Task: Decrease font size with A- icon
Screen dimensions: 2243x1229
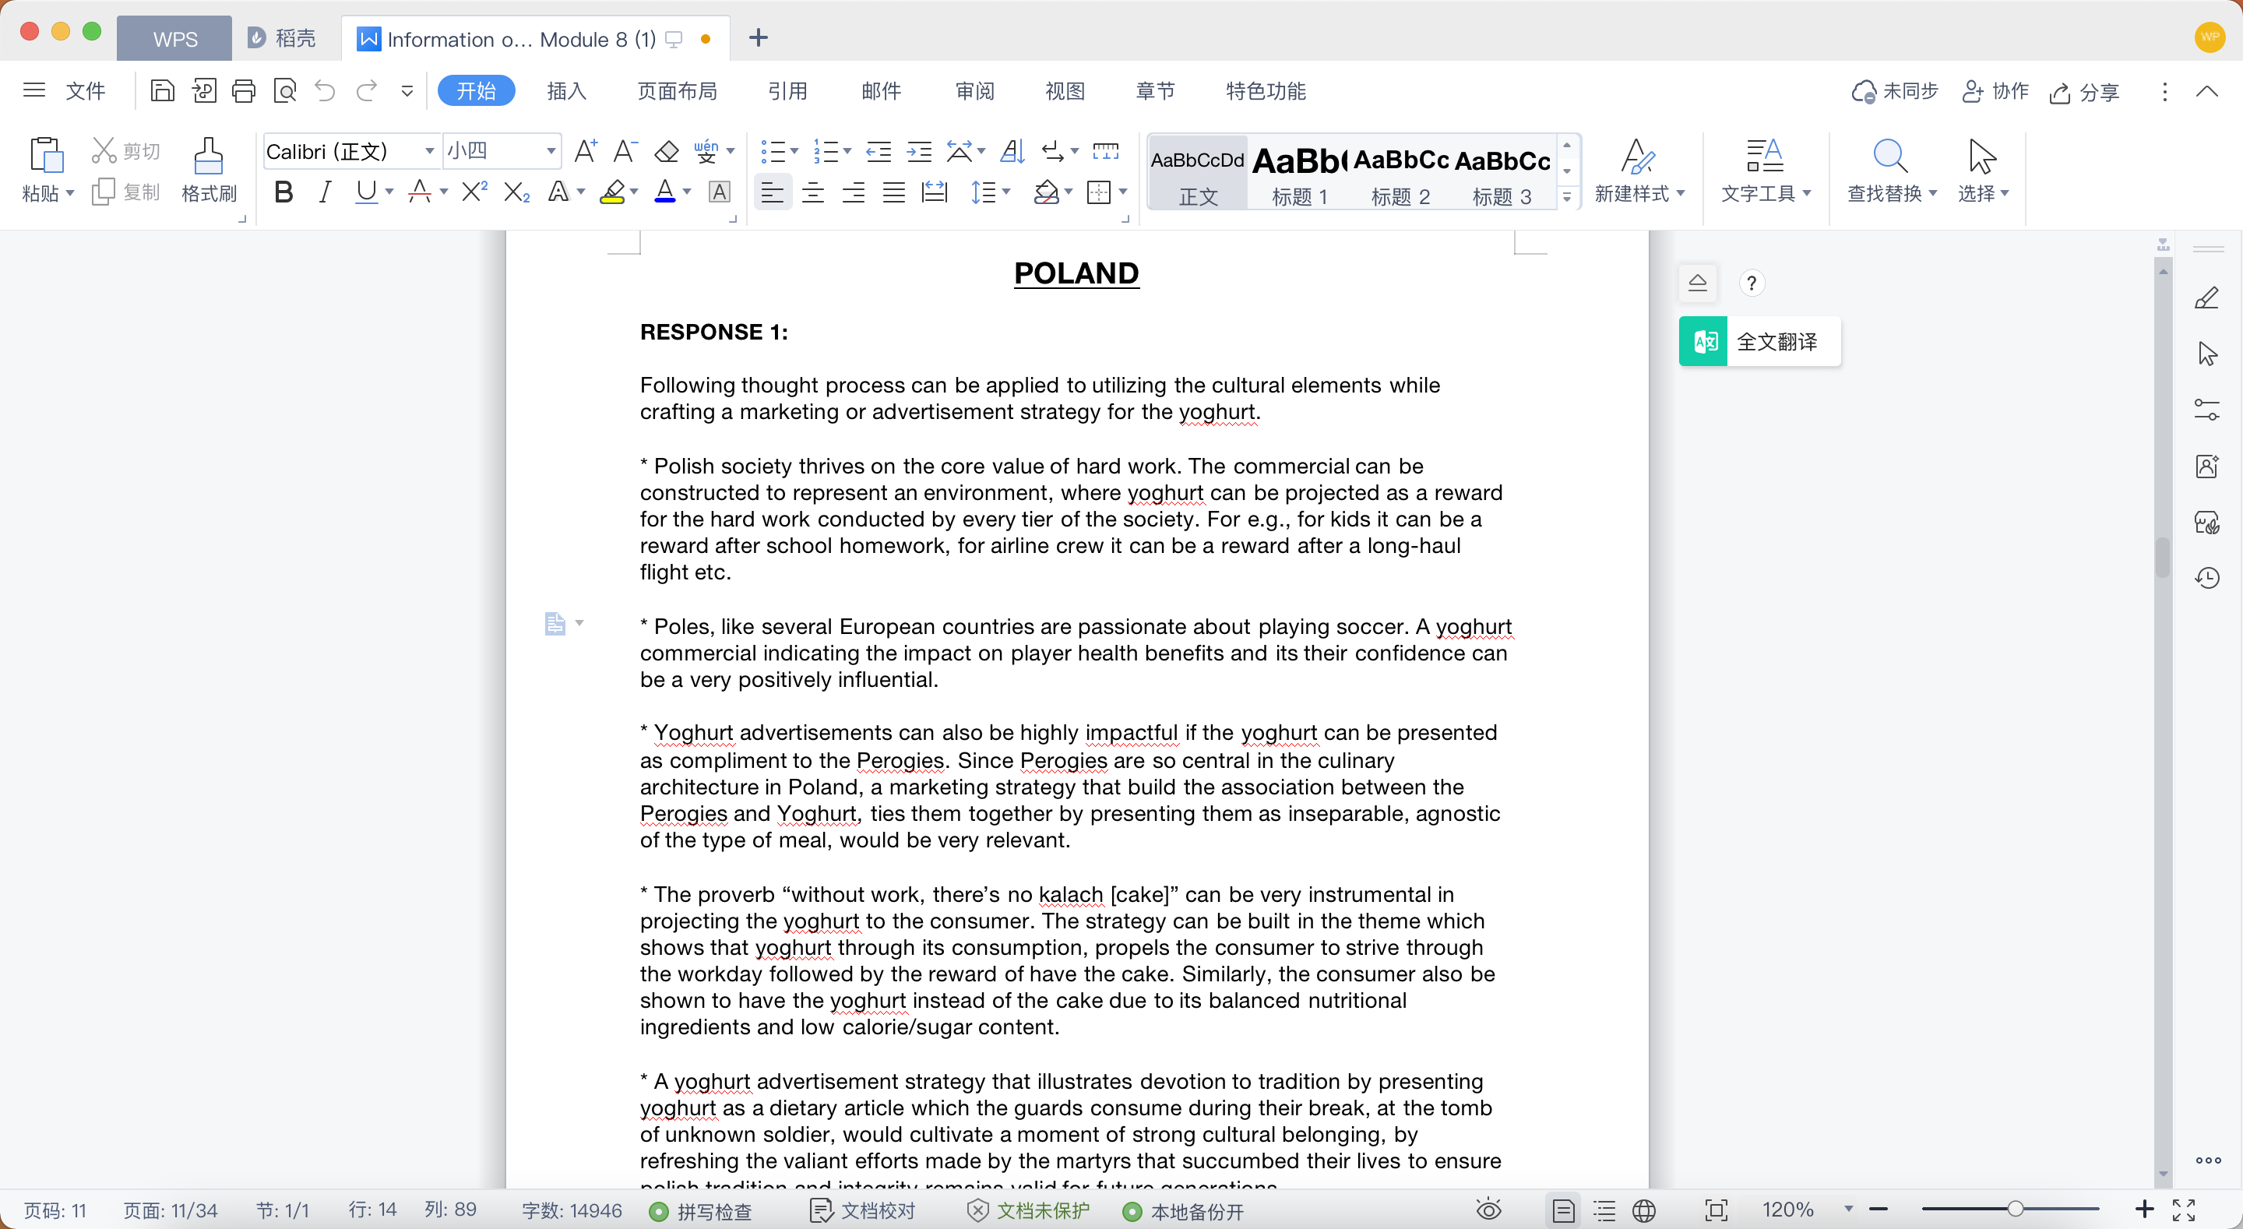Action: [625, 150]
